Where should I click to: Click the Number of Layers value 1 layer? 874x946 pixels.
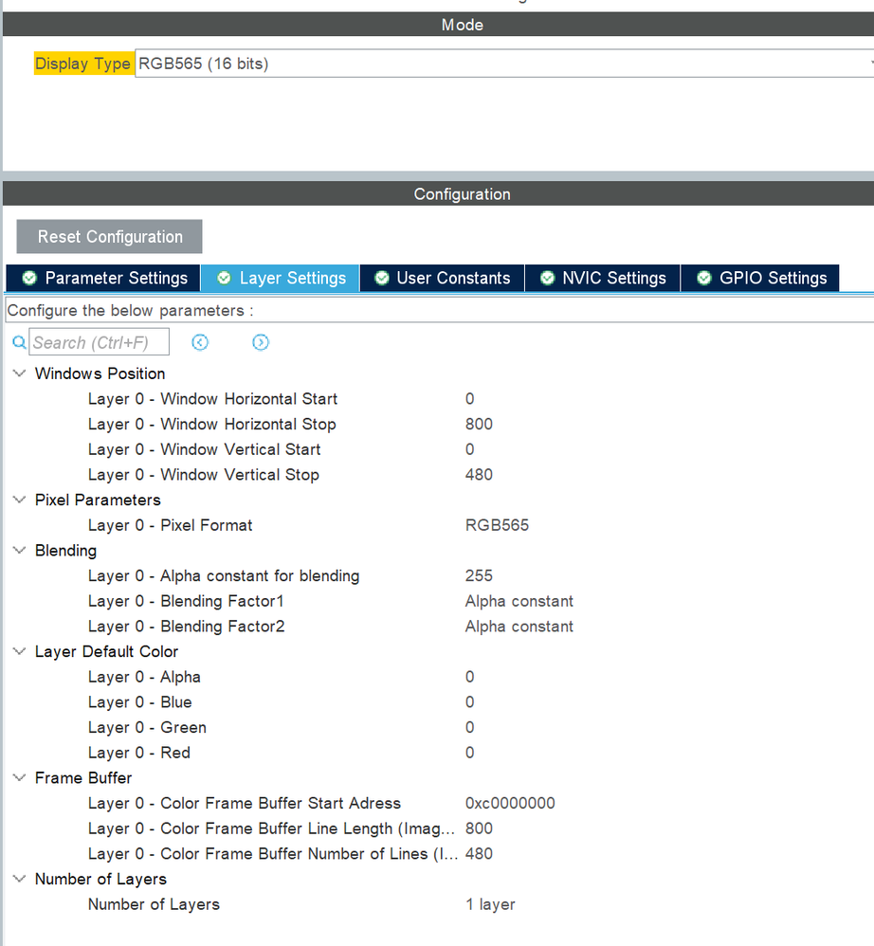(490, 904)
